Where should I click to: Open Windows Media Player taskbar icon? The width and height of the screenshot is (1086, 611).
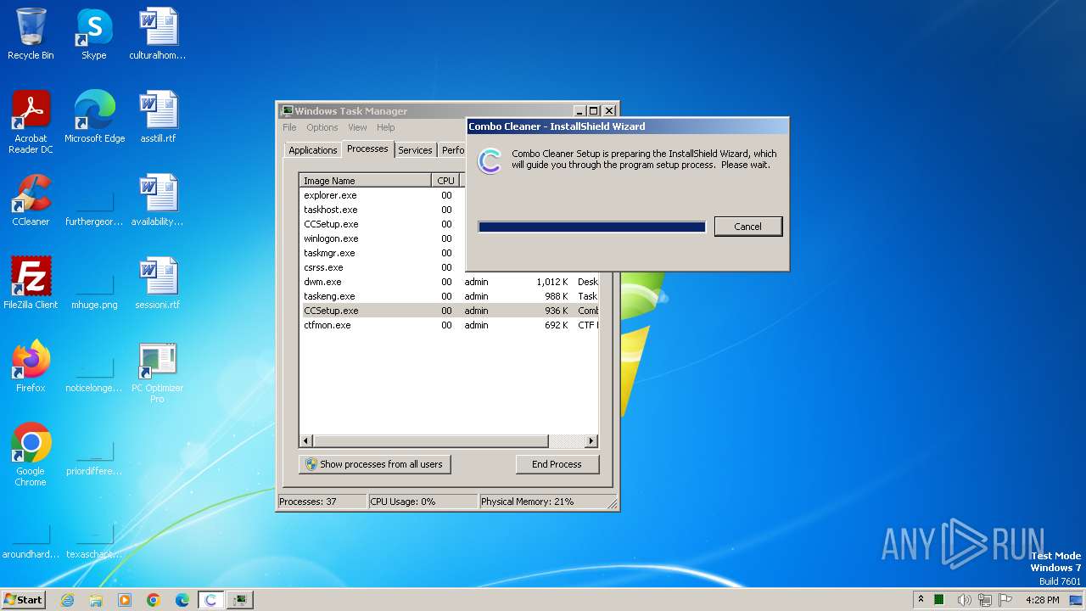pyautogui.click(x=125, y=600)
